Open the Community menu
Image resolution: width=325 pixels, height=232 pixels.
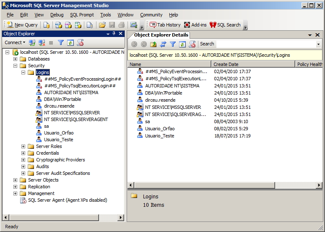151,15
